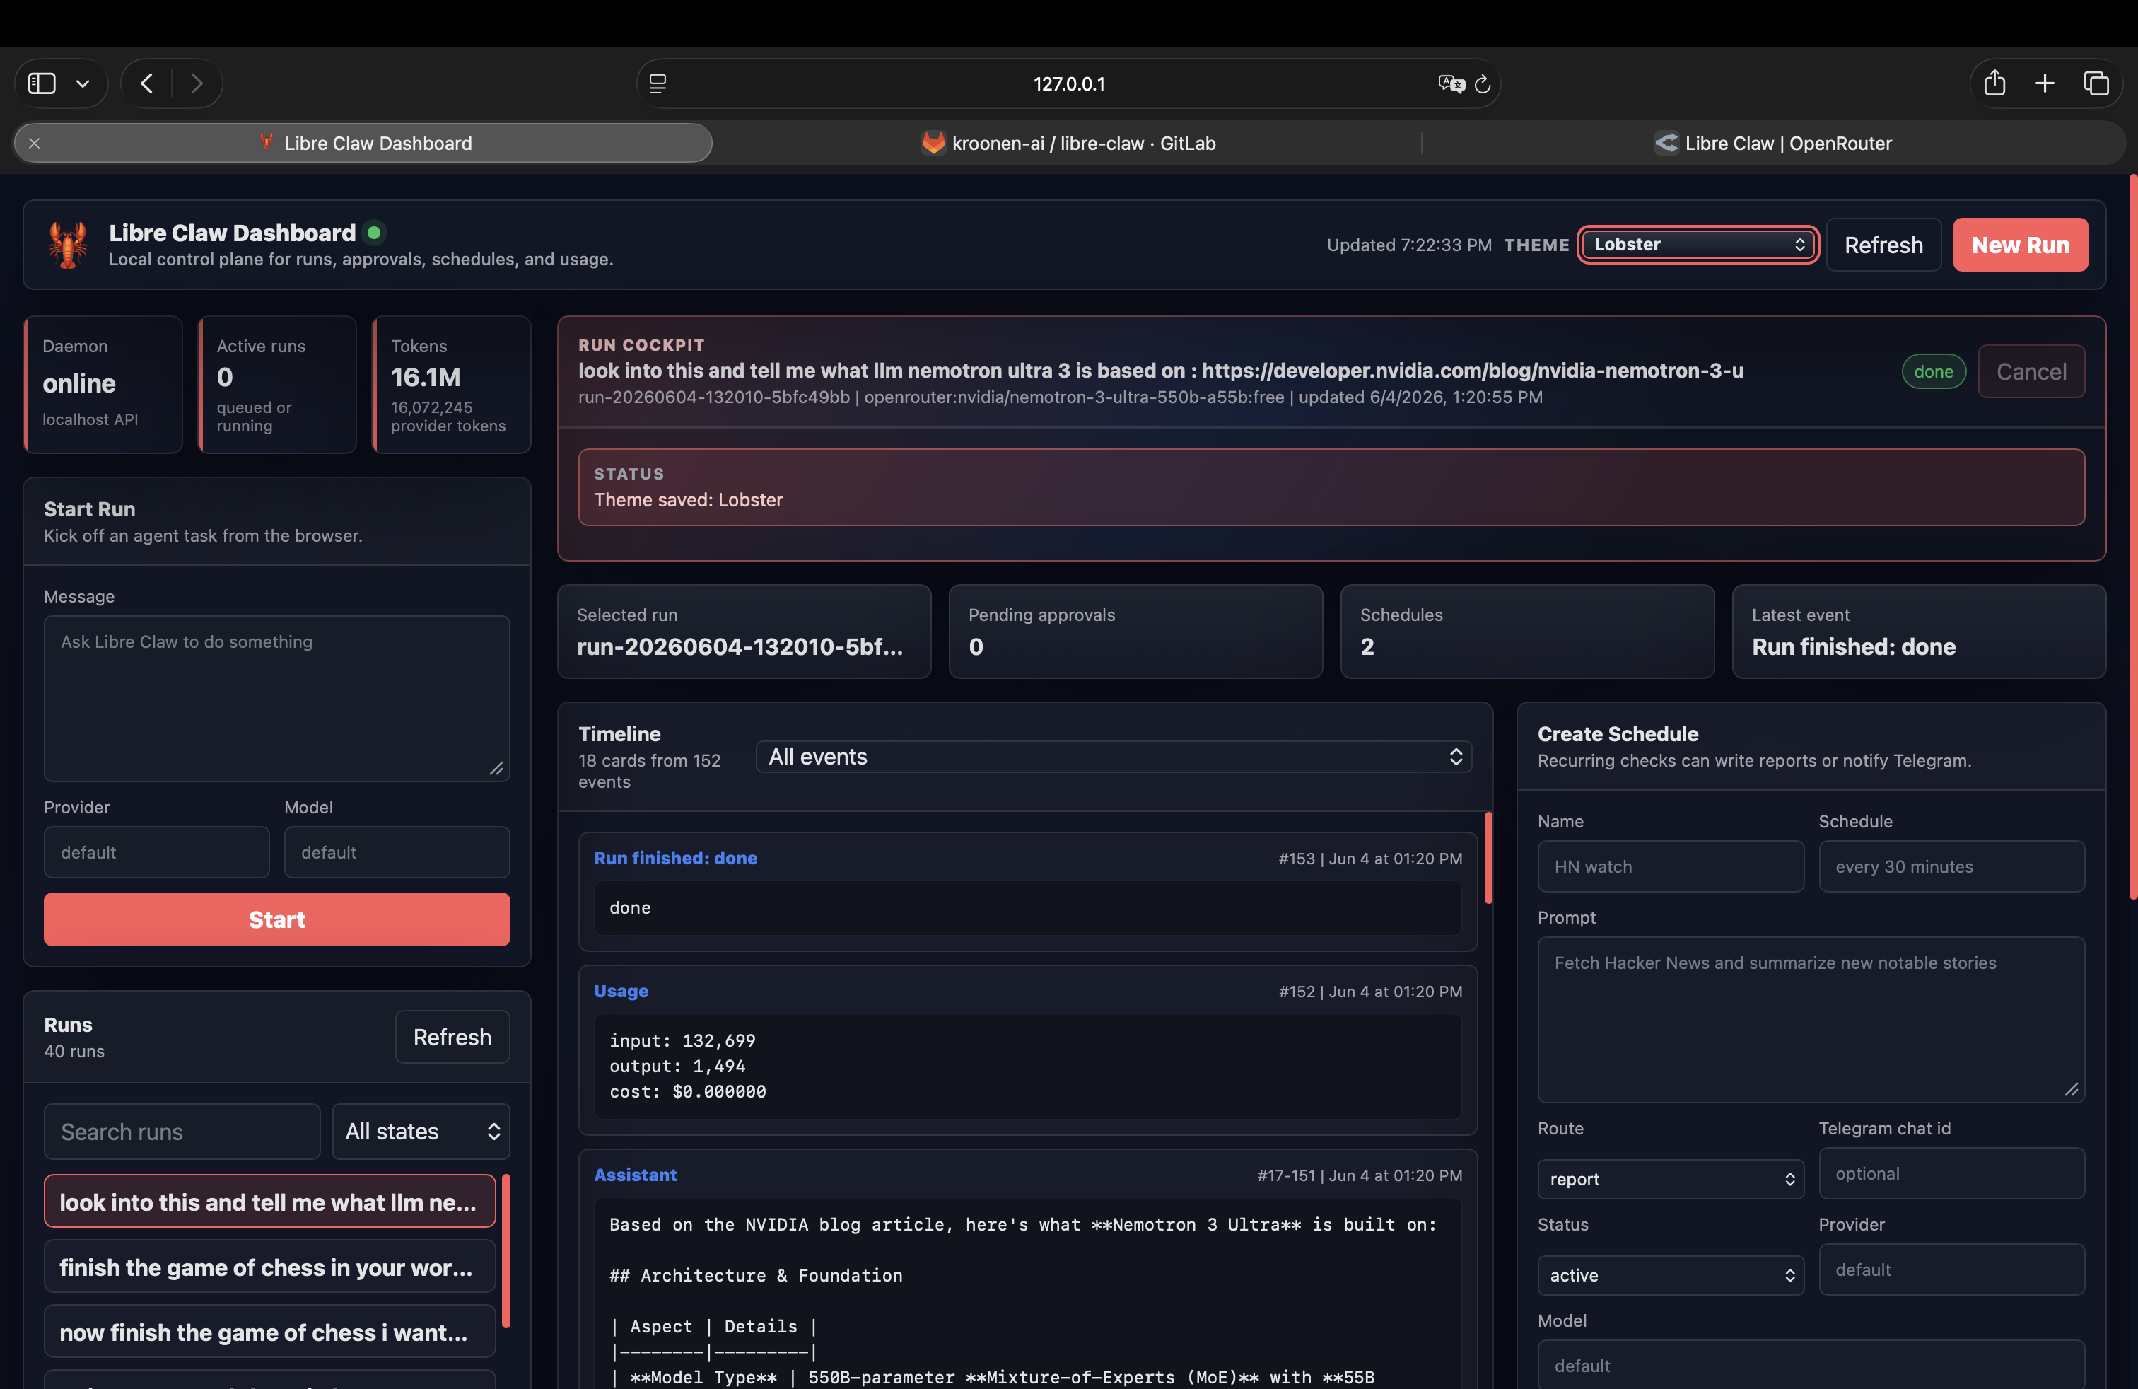Click the translate icon in address bar
Viewport: 2138px width, 1389px height.
(x=1451, y=83)
